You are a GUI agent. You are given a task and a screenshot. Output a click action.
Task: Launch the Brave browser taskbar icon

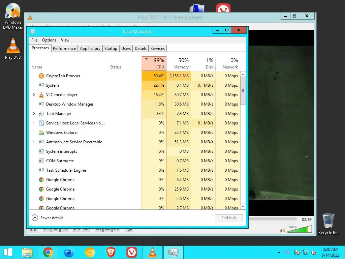(x=111, y=252)
